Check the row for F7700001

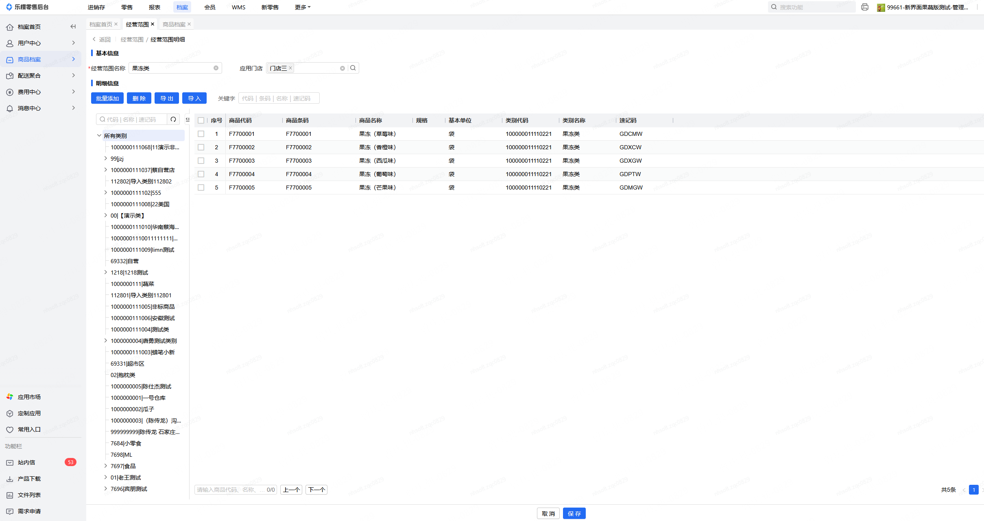[201, 134]
